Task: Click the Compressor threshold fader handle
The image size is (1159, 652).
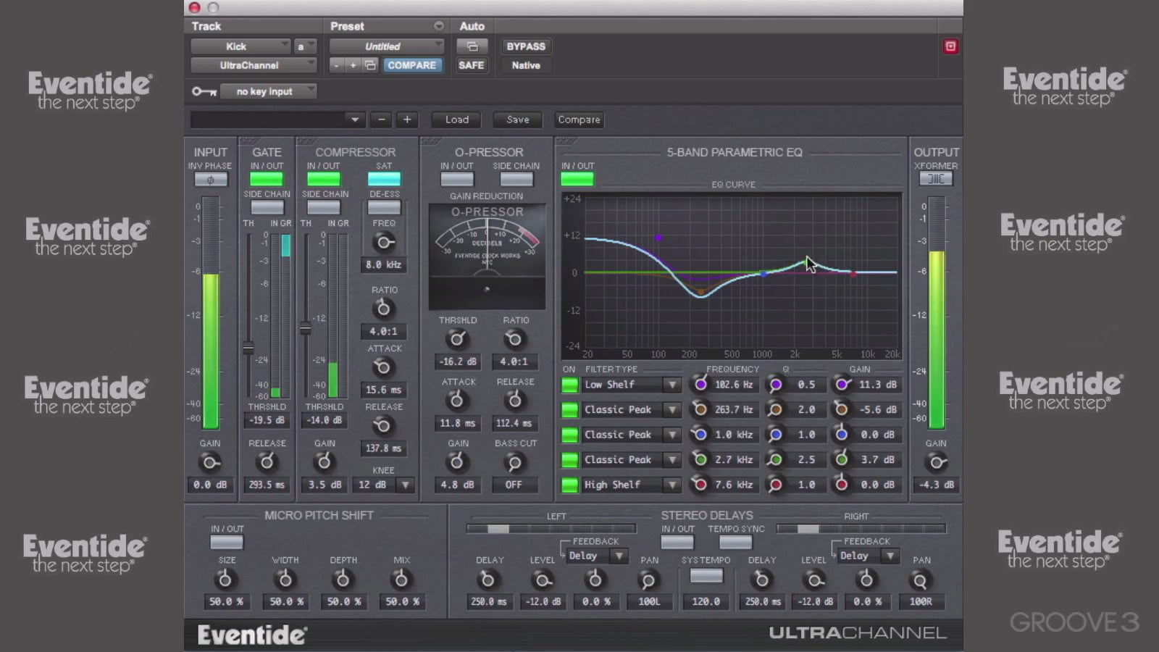Action: coord(306,329)
